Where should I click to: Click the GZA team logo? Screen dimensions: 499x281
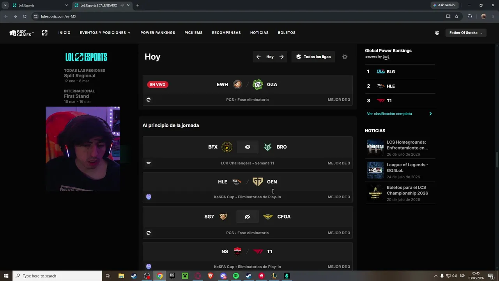(x=258, y=85)
